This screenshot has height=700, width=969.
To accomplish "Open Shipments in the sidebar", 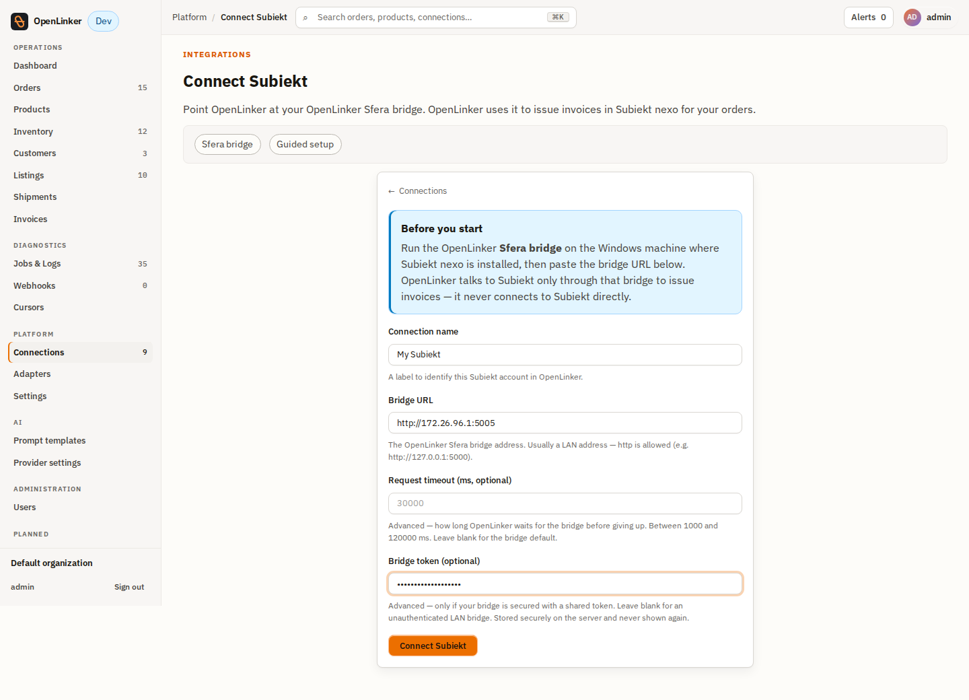I will point(80,197).
